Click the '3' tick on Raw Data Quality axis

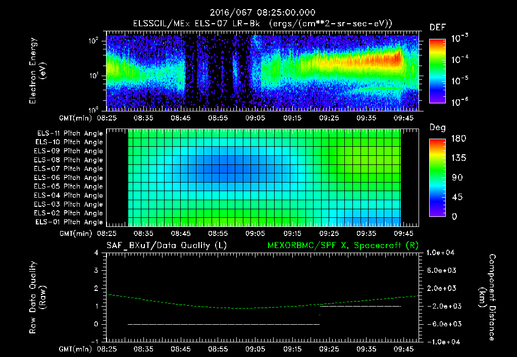pyautogui.click(x=96, y=271)
